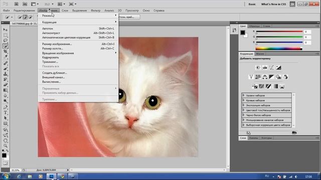This screenshot has width=321, height=180.
Task: Expand the Кривые наборов presets
Action: point(243,100)
